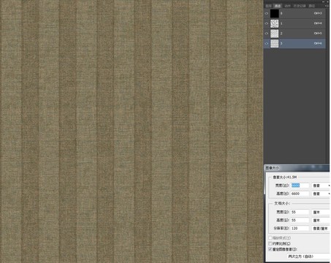331x263 pixels.
Task: Hide the selected channel 3 eye icon
Action: [267, 44]
